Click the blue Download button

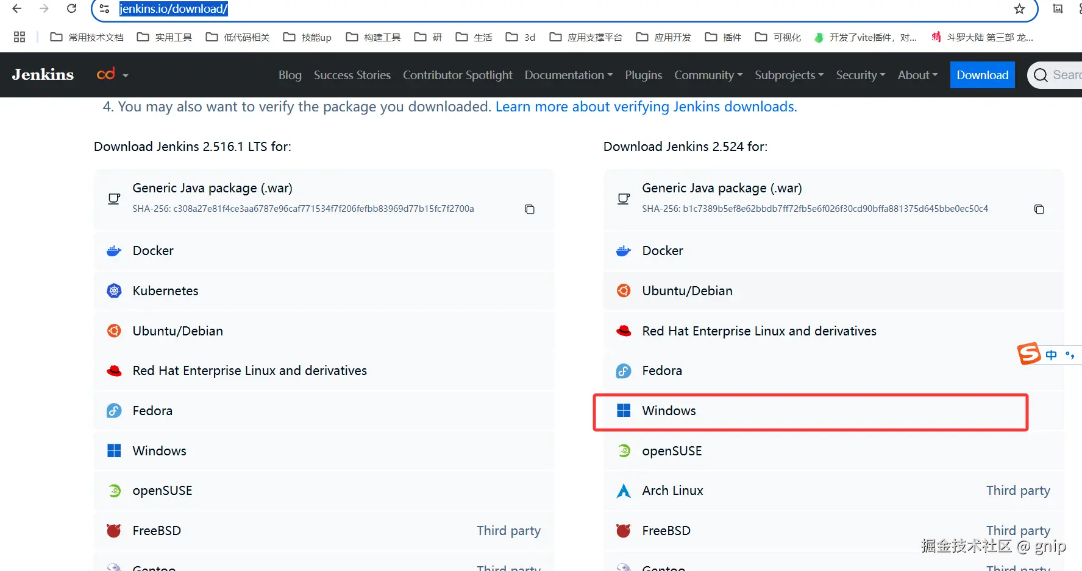[982, 75]
